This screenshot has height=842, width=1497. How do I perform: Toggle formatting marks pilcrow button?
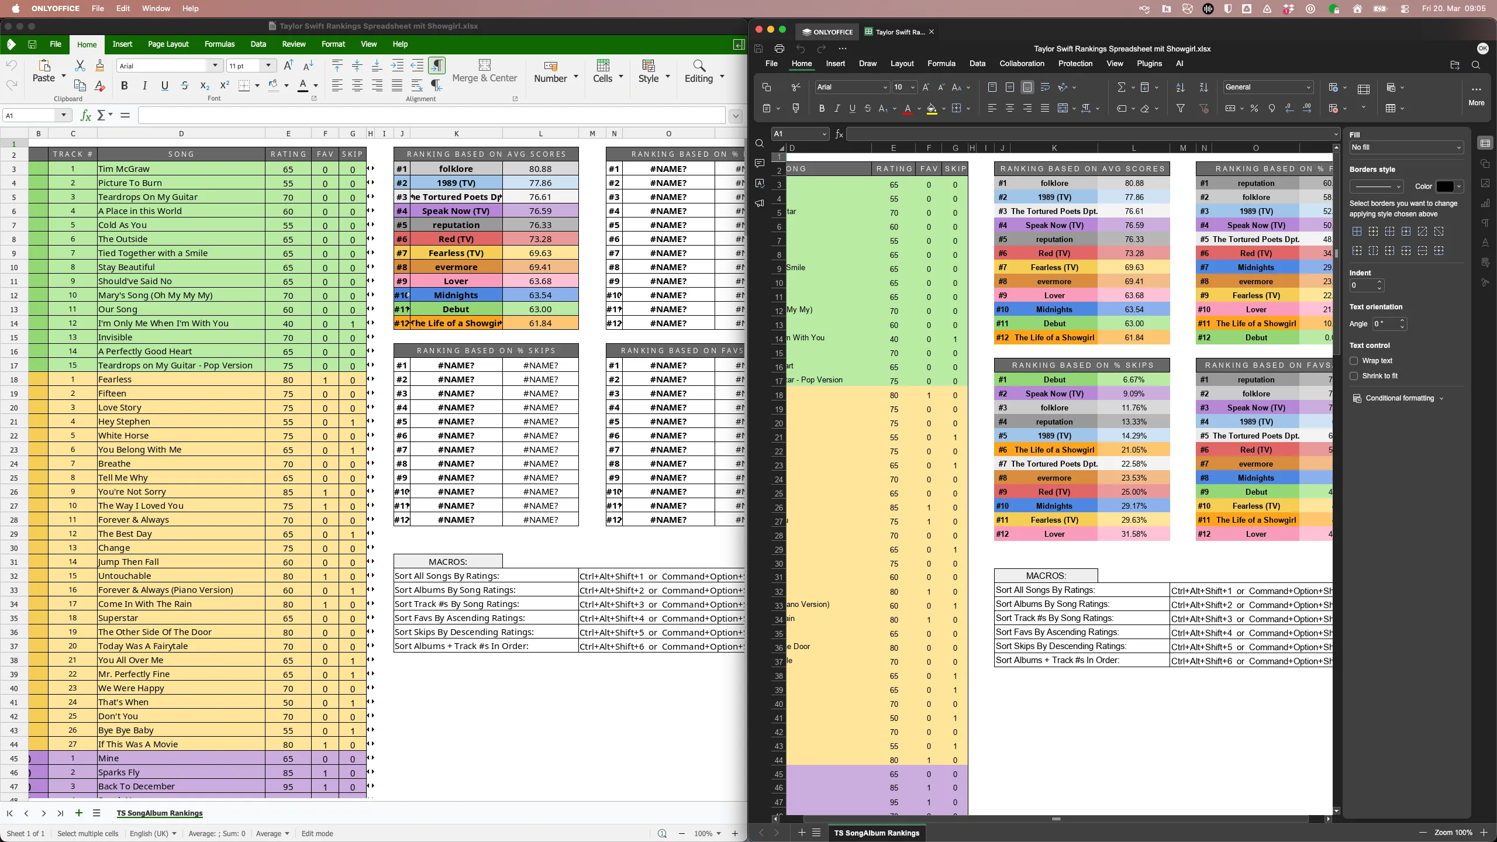(x=437, y=65)
